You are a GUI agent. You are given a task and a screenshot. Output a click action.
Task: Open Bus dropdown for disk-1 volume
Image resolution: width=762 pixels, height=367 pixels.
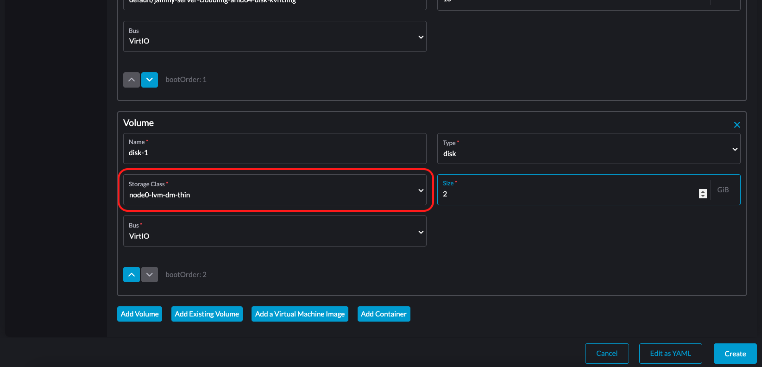click(x=275, y=231)
